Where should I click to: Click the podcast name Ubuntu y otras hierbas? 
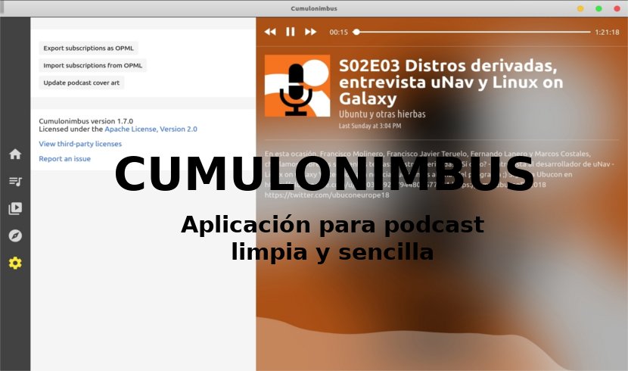pyautogui.click(x=382, y=114)
